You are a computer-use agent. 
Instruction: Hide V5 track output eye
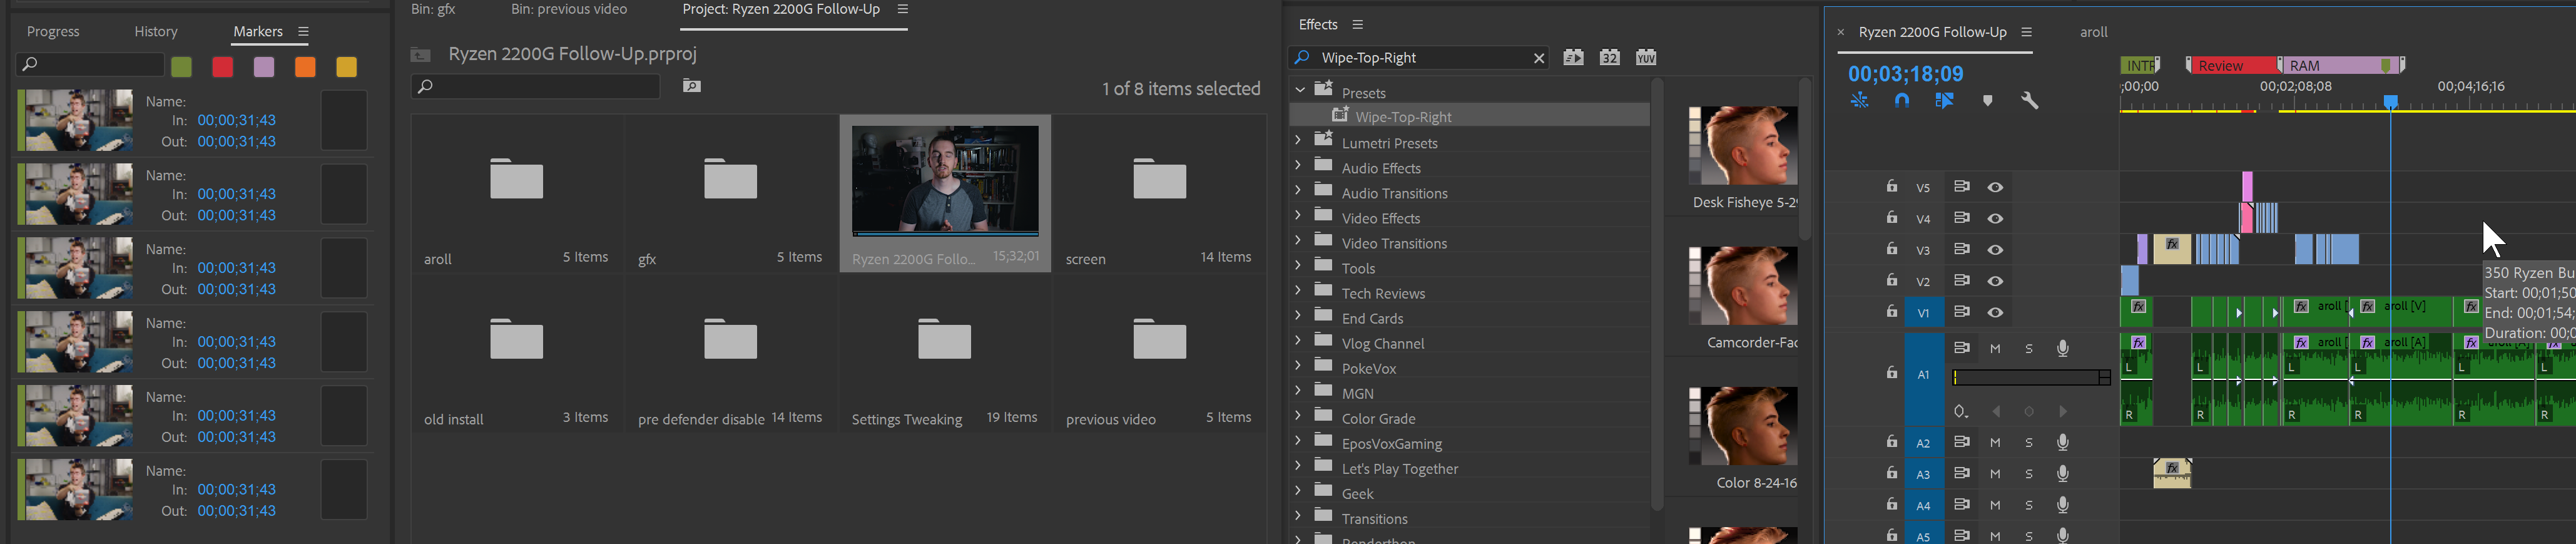1995,187
